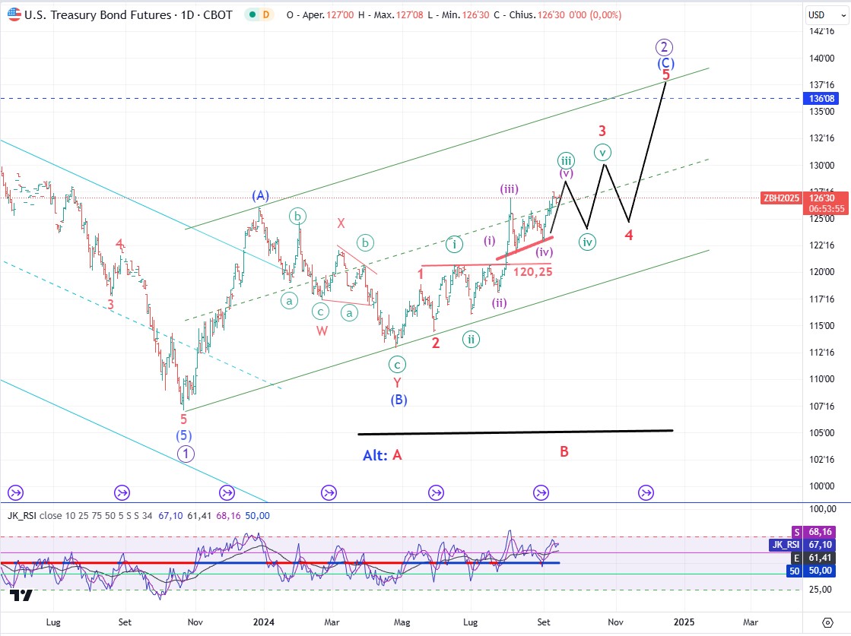The image size is (851, 636).
Task: Click the orange D delayed-data badge
Action: pyautogui.click(x=266, y=15)
